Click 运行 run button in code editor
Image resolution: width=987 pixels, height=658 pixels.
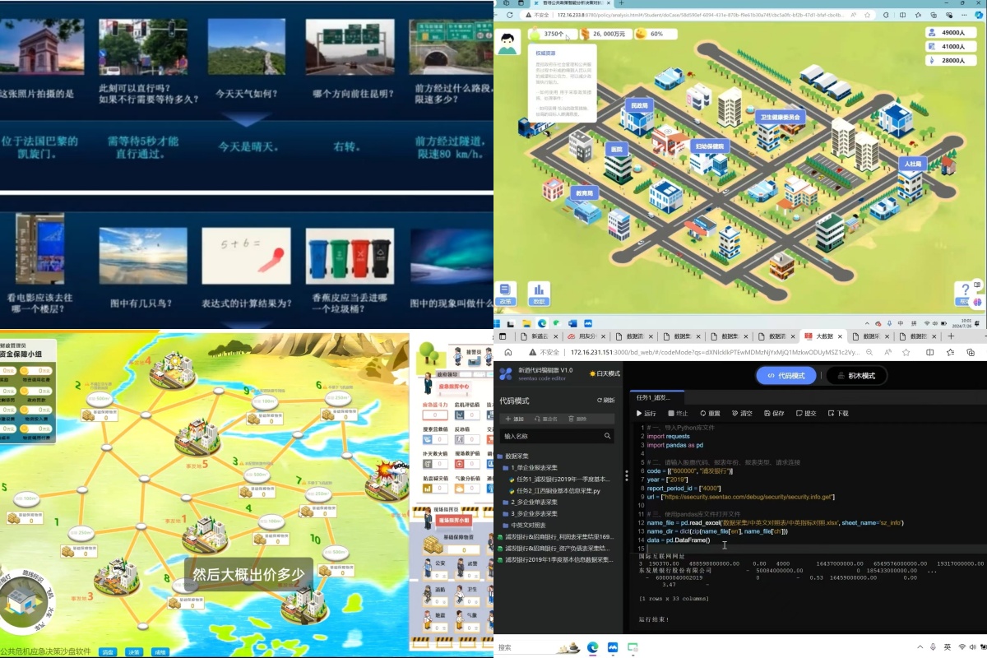(646, 413)
